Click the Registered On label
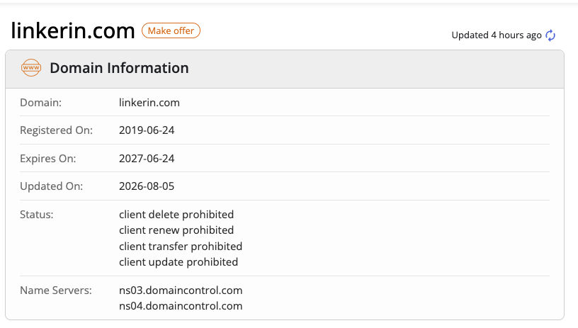 [56, 130]
